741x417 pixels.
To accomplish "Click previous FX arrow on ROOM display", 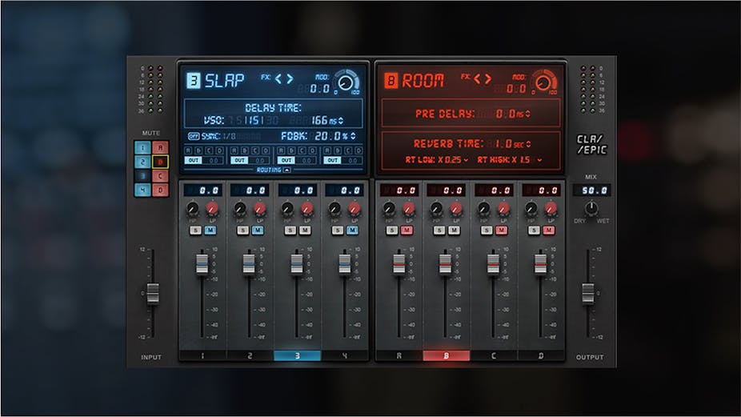I will click(477, 78).
